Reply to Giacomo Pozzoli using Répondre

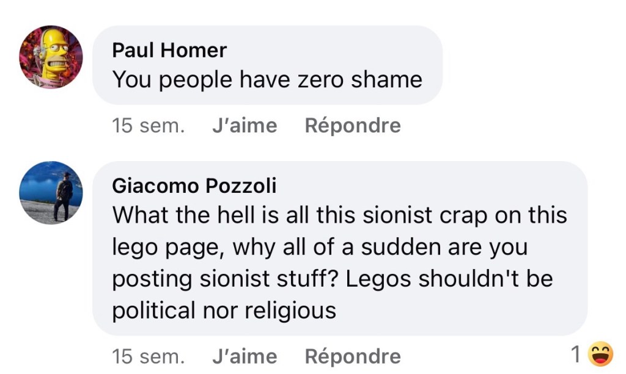click(352, 356)
